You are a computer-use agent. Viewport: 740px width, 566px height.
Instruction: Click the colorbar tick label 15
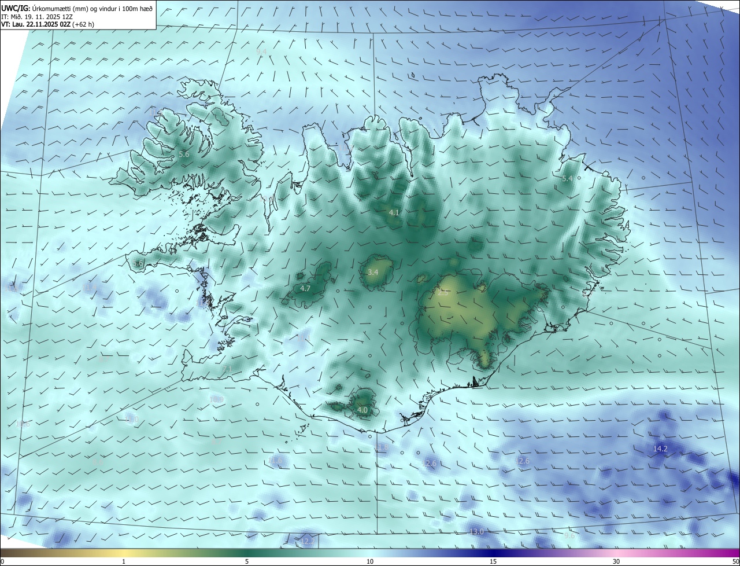493,561
